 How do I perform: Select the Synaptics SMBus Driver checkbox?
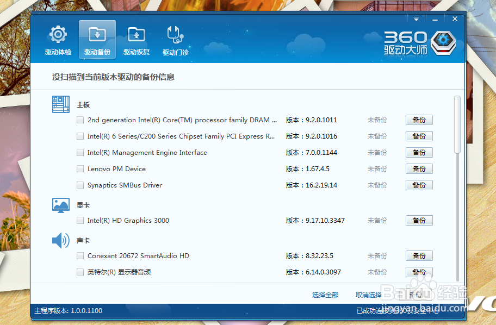(80, 185)
